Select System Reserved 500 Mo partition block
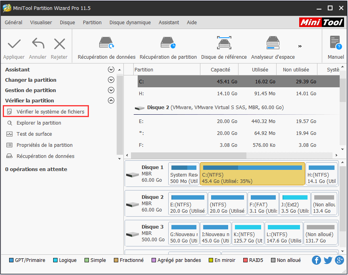348x275 pixels. [x=184, y=174]
